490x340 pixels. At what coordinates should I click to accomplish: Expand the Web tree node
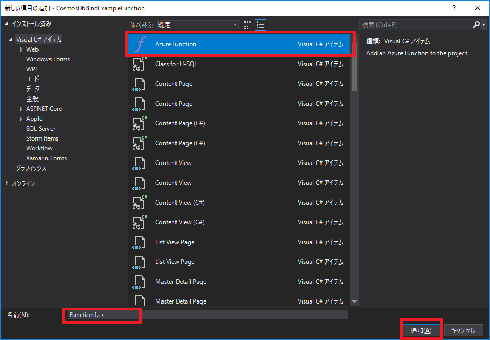[21, 49]
